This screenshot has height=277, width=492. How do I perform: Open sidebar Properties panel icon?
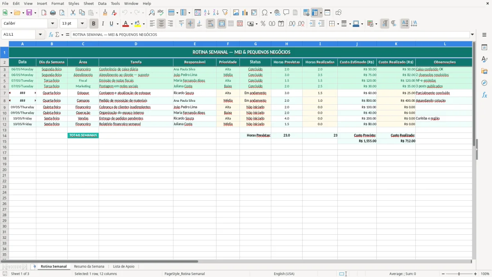click(484, 47)
